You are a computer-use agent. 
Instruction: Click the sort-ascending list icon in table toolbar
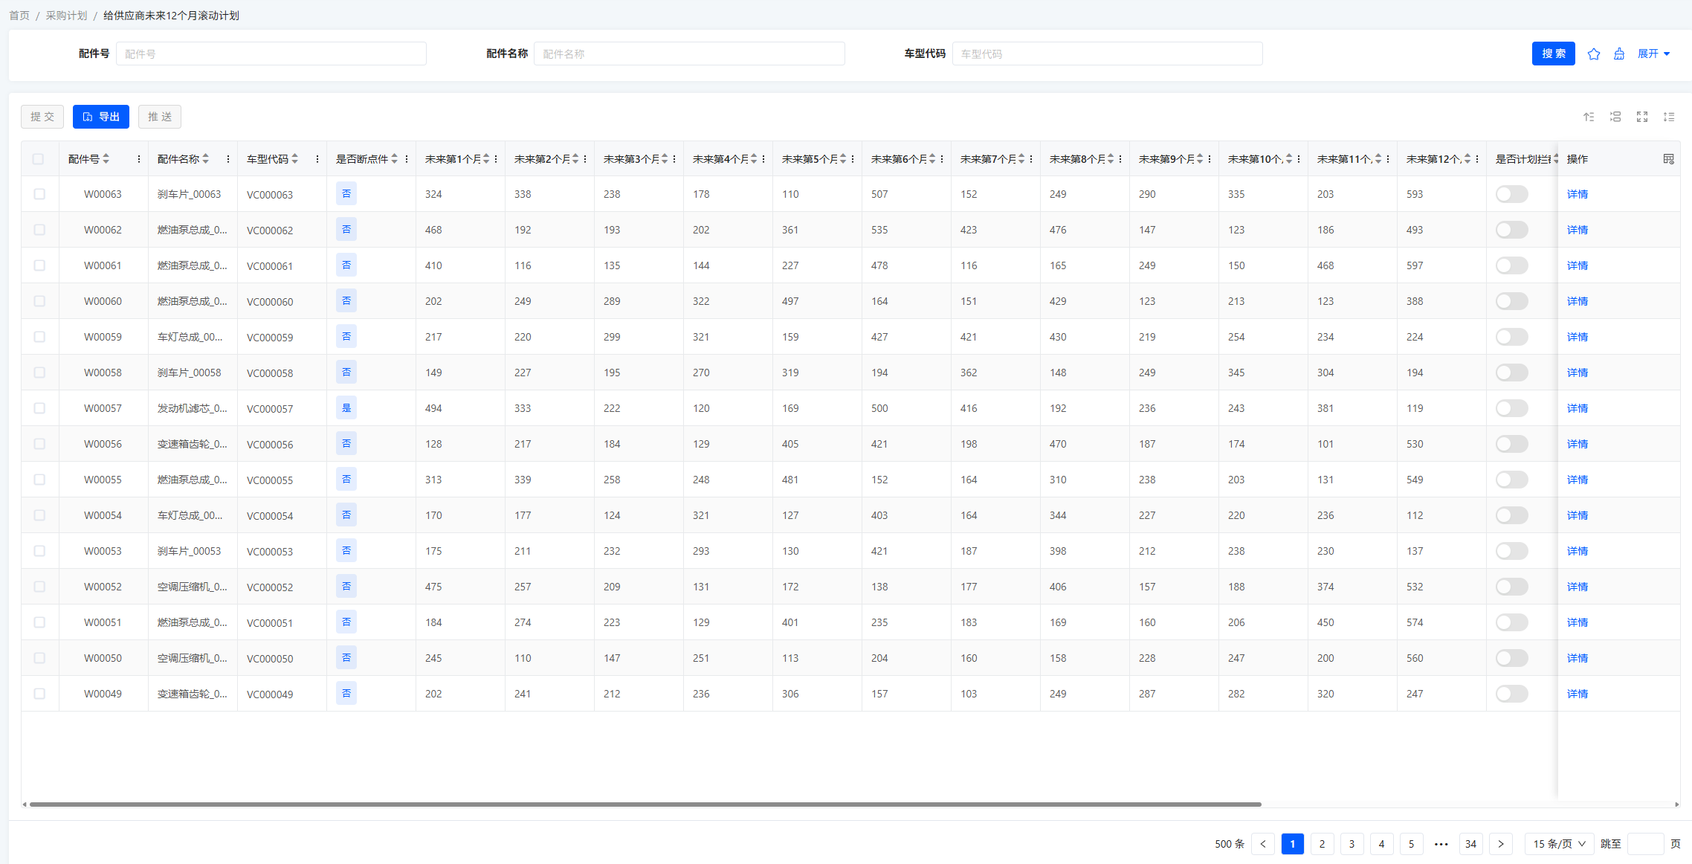pyautogui.click(x=1589, y=117)
